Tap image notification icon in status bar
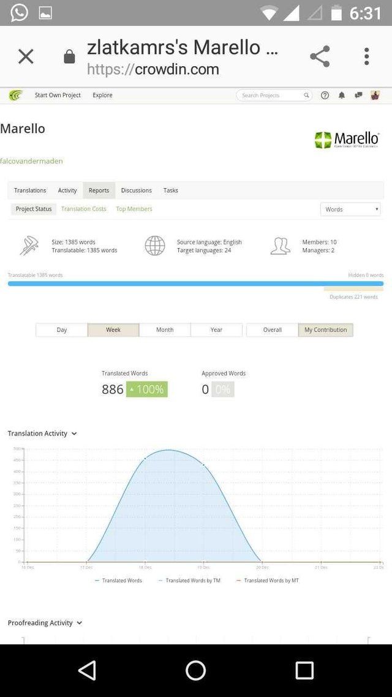The image size is (392, 697). pos(45,13)
